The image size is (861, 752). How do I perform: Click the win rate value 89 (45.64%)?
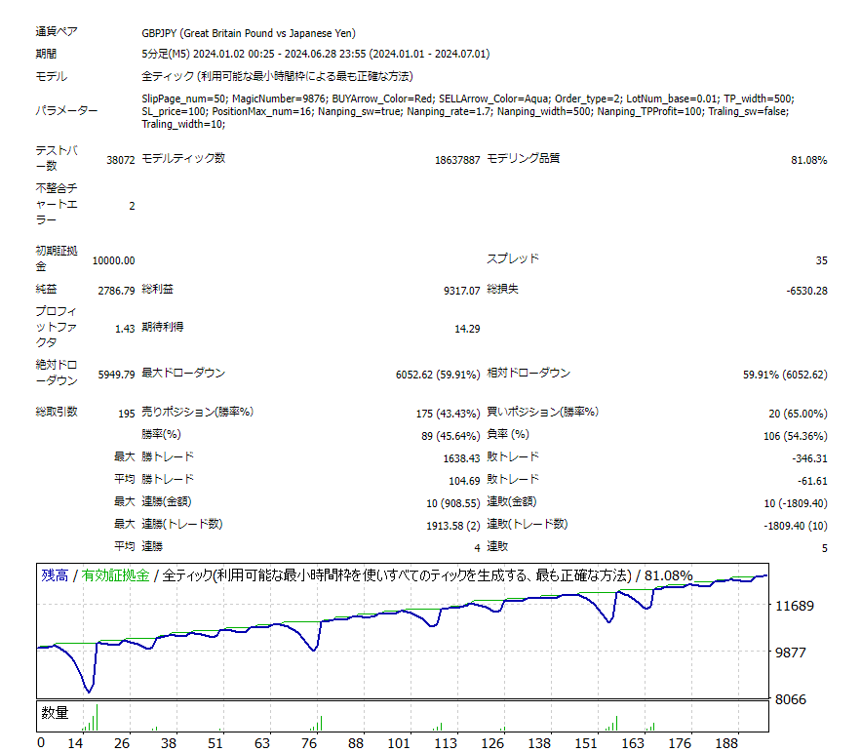click(x=450, y=436)
